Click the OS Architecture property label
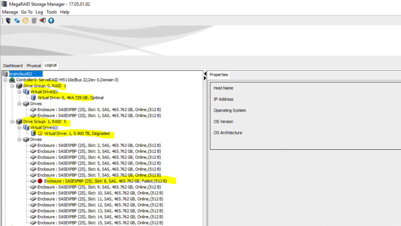The image size is (401, 226). [x=228, y=133]
